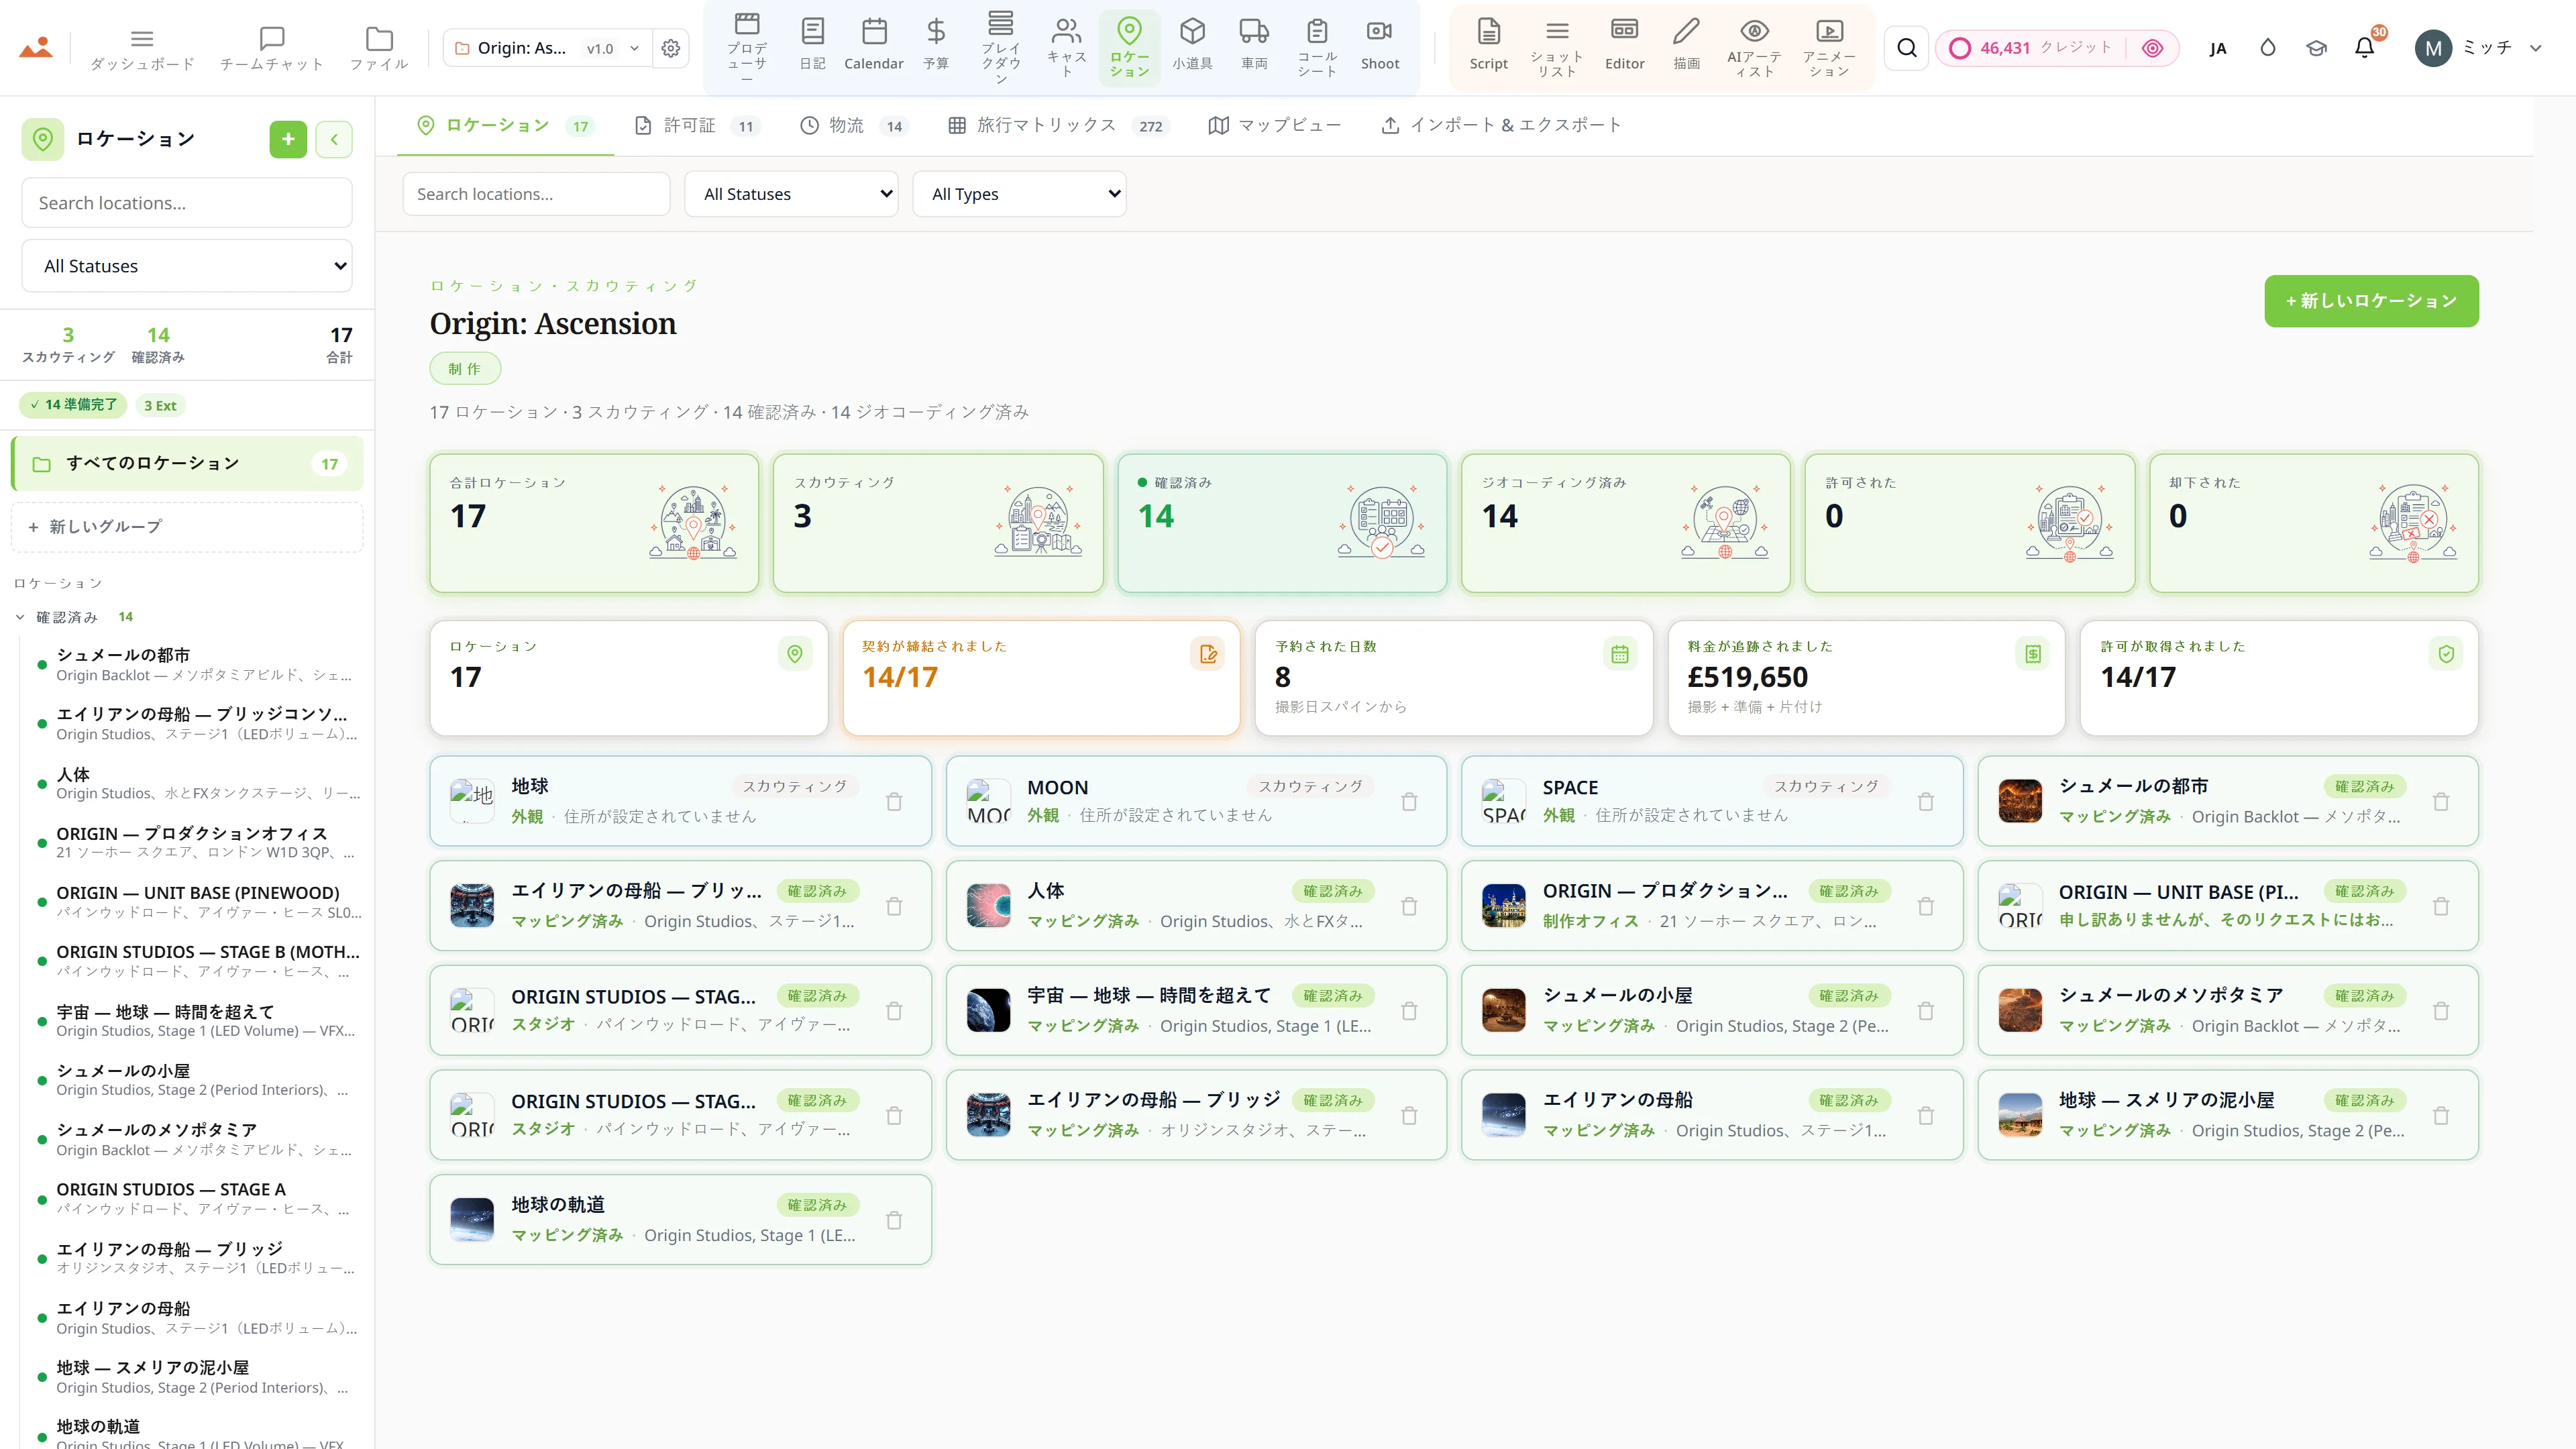This screenshot has height=1449, width=2576.
Task: Open the コールシート call sheet tool
Action: [x=1317, y=45]
